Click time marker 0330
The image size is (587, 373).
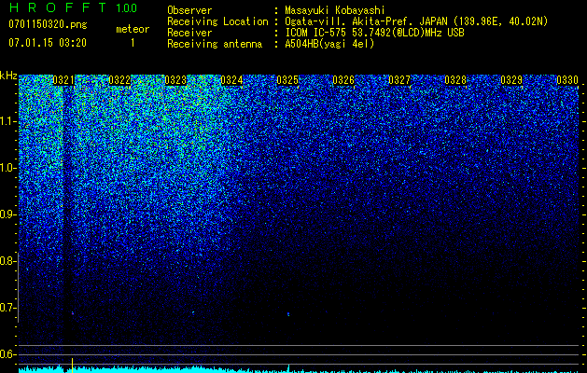pyautogui.click(x=567, y=80)
